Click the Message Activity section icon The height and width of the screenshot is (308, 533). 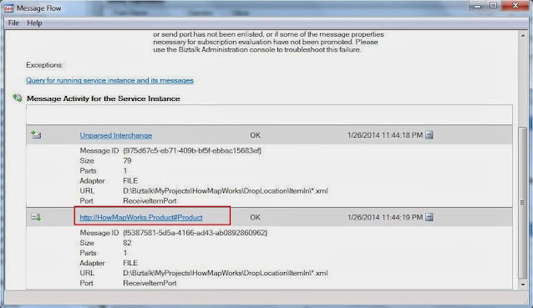(18, 98)
